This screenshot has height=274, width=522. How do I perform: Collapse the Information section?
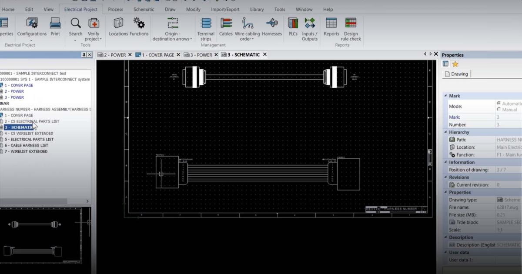[445, 162]
